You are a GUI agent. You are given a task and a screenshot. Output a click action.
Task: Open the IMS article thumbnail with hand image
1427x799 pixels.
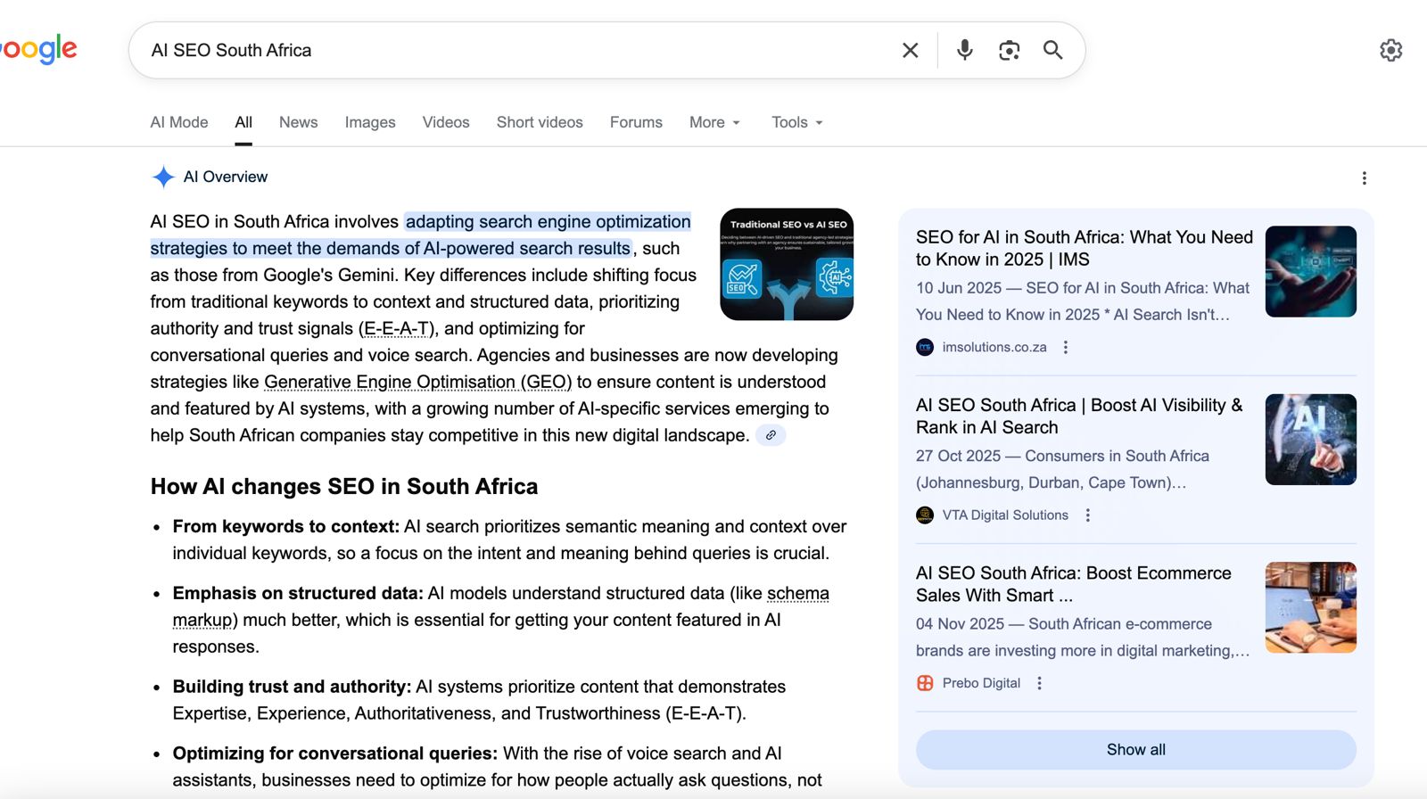pos(1311,271)
